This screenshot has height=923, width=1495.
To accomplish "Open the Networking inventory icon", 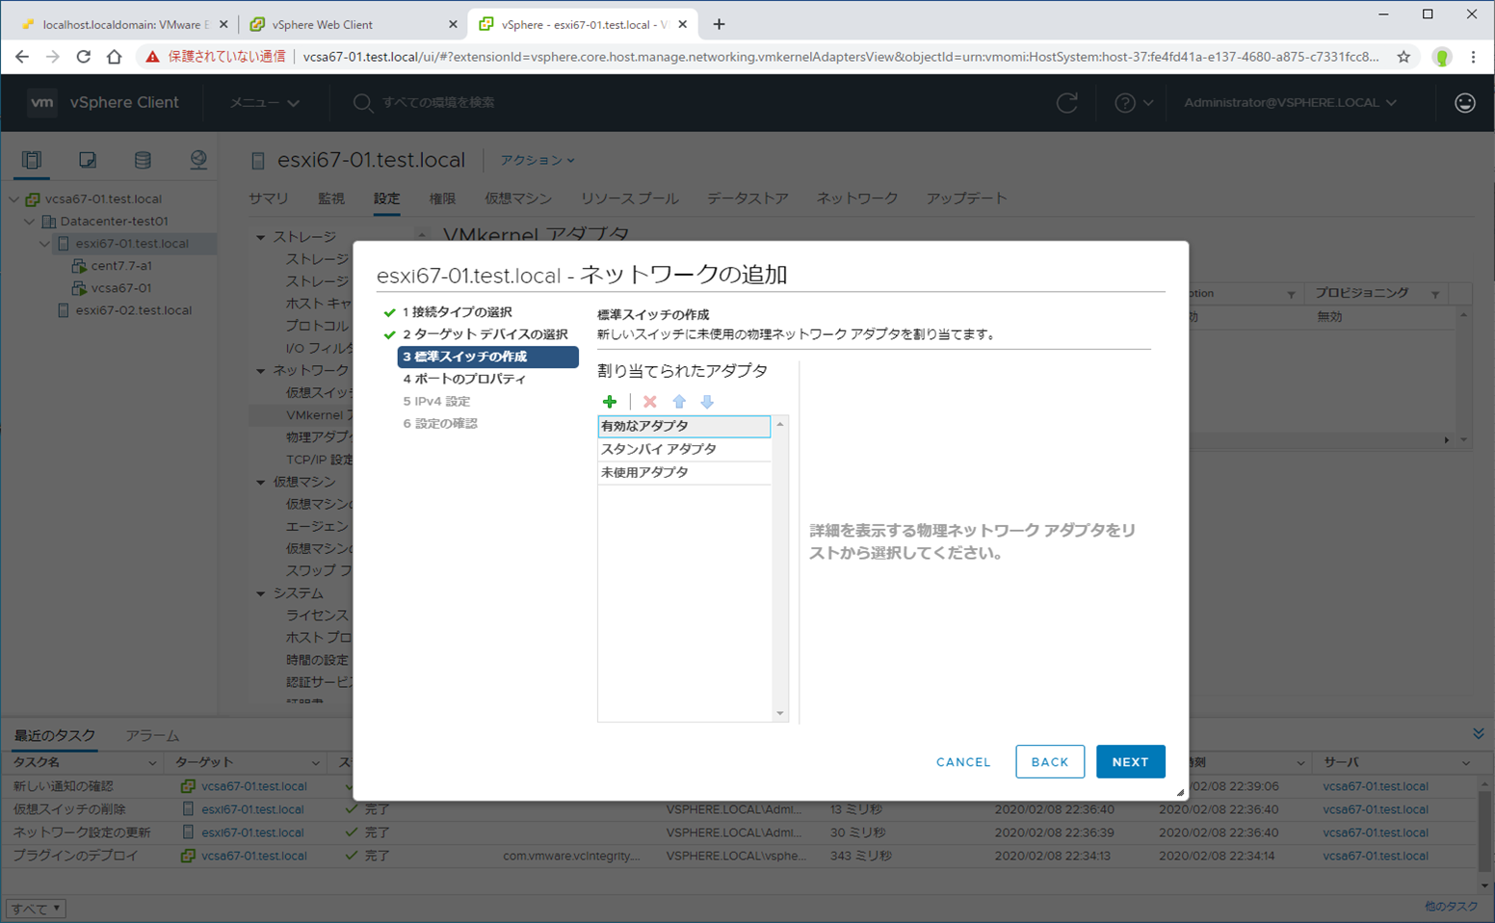I will pyautogui.click(x=198, y=160).
